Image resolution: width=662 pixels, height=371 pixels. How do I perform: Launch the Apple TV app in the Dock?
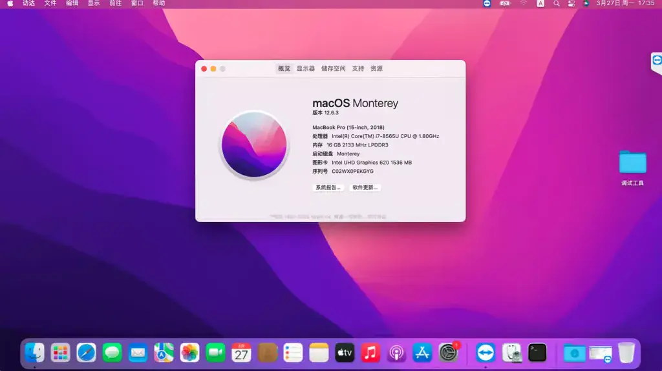pyautogui.click(x=345, y=353)
